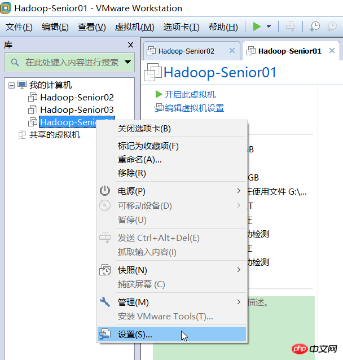Click the magnifier icon in library search

coord(15,62)
